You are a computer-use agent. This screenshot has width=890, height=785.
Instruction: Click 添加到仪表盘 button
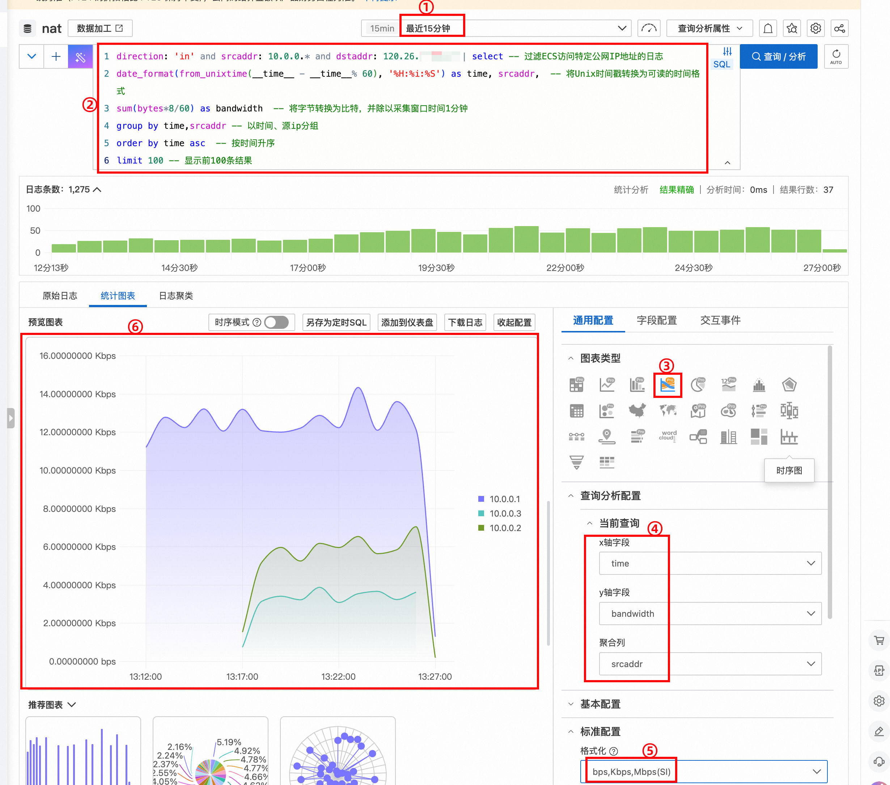pos(407,322)
